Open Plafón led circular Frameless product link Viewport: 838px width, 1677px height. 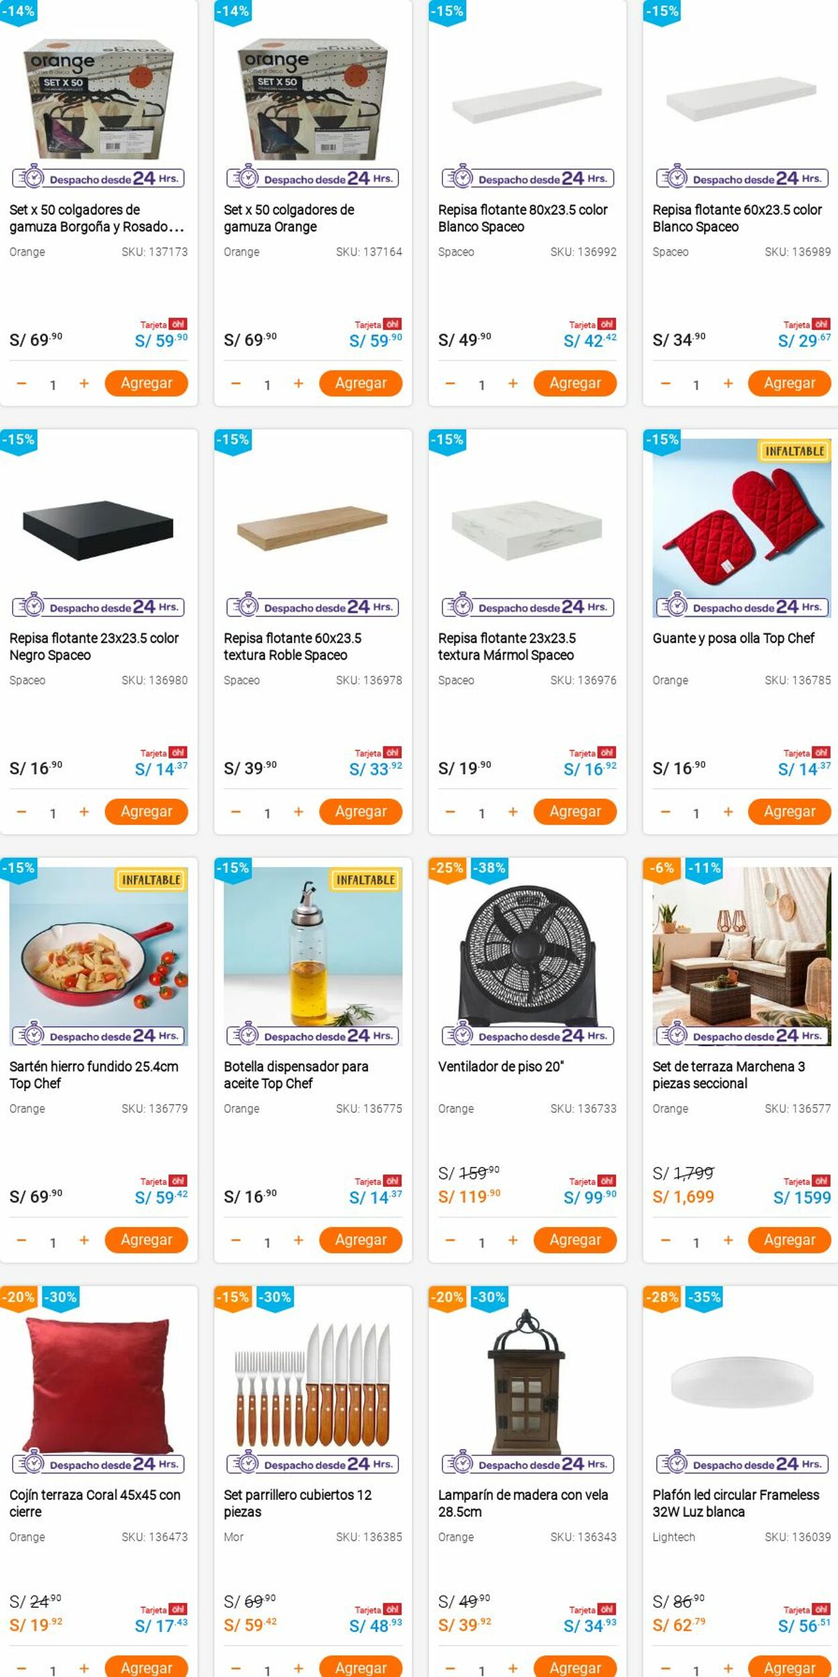tap(735, 1503)
